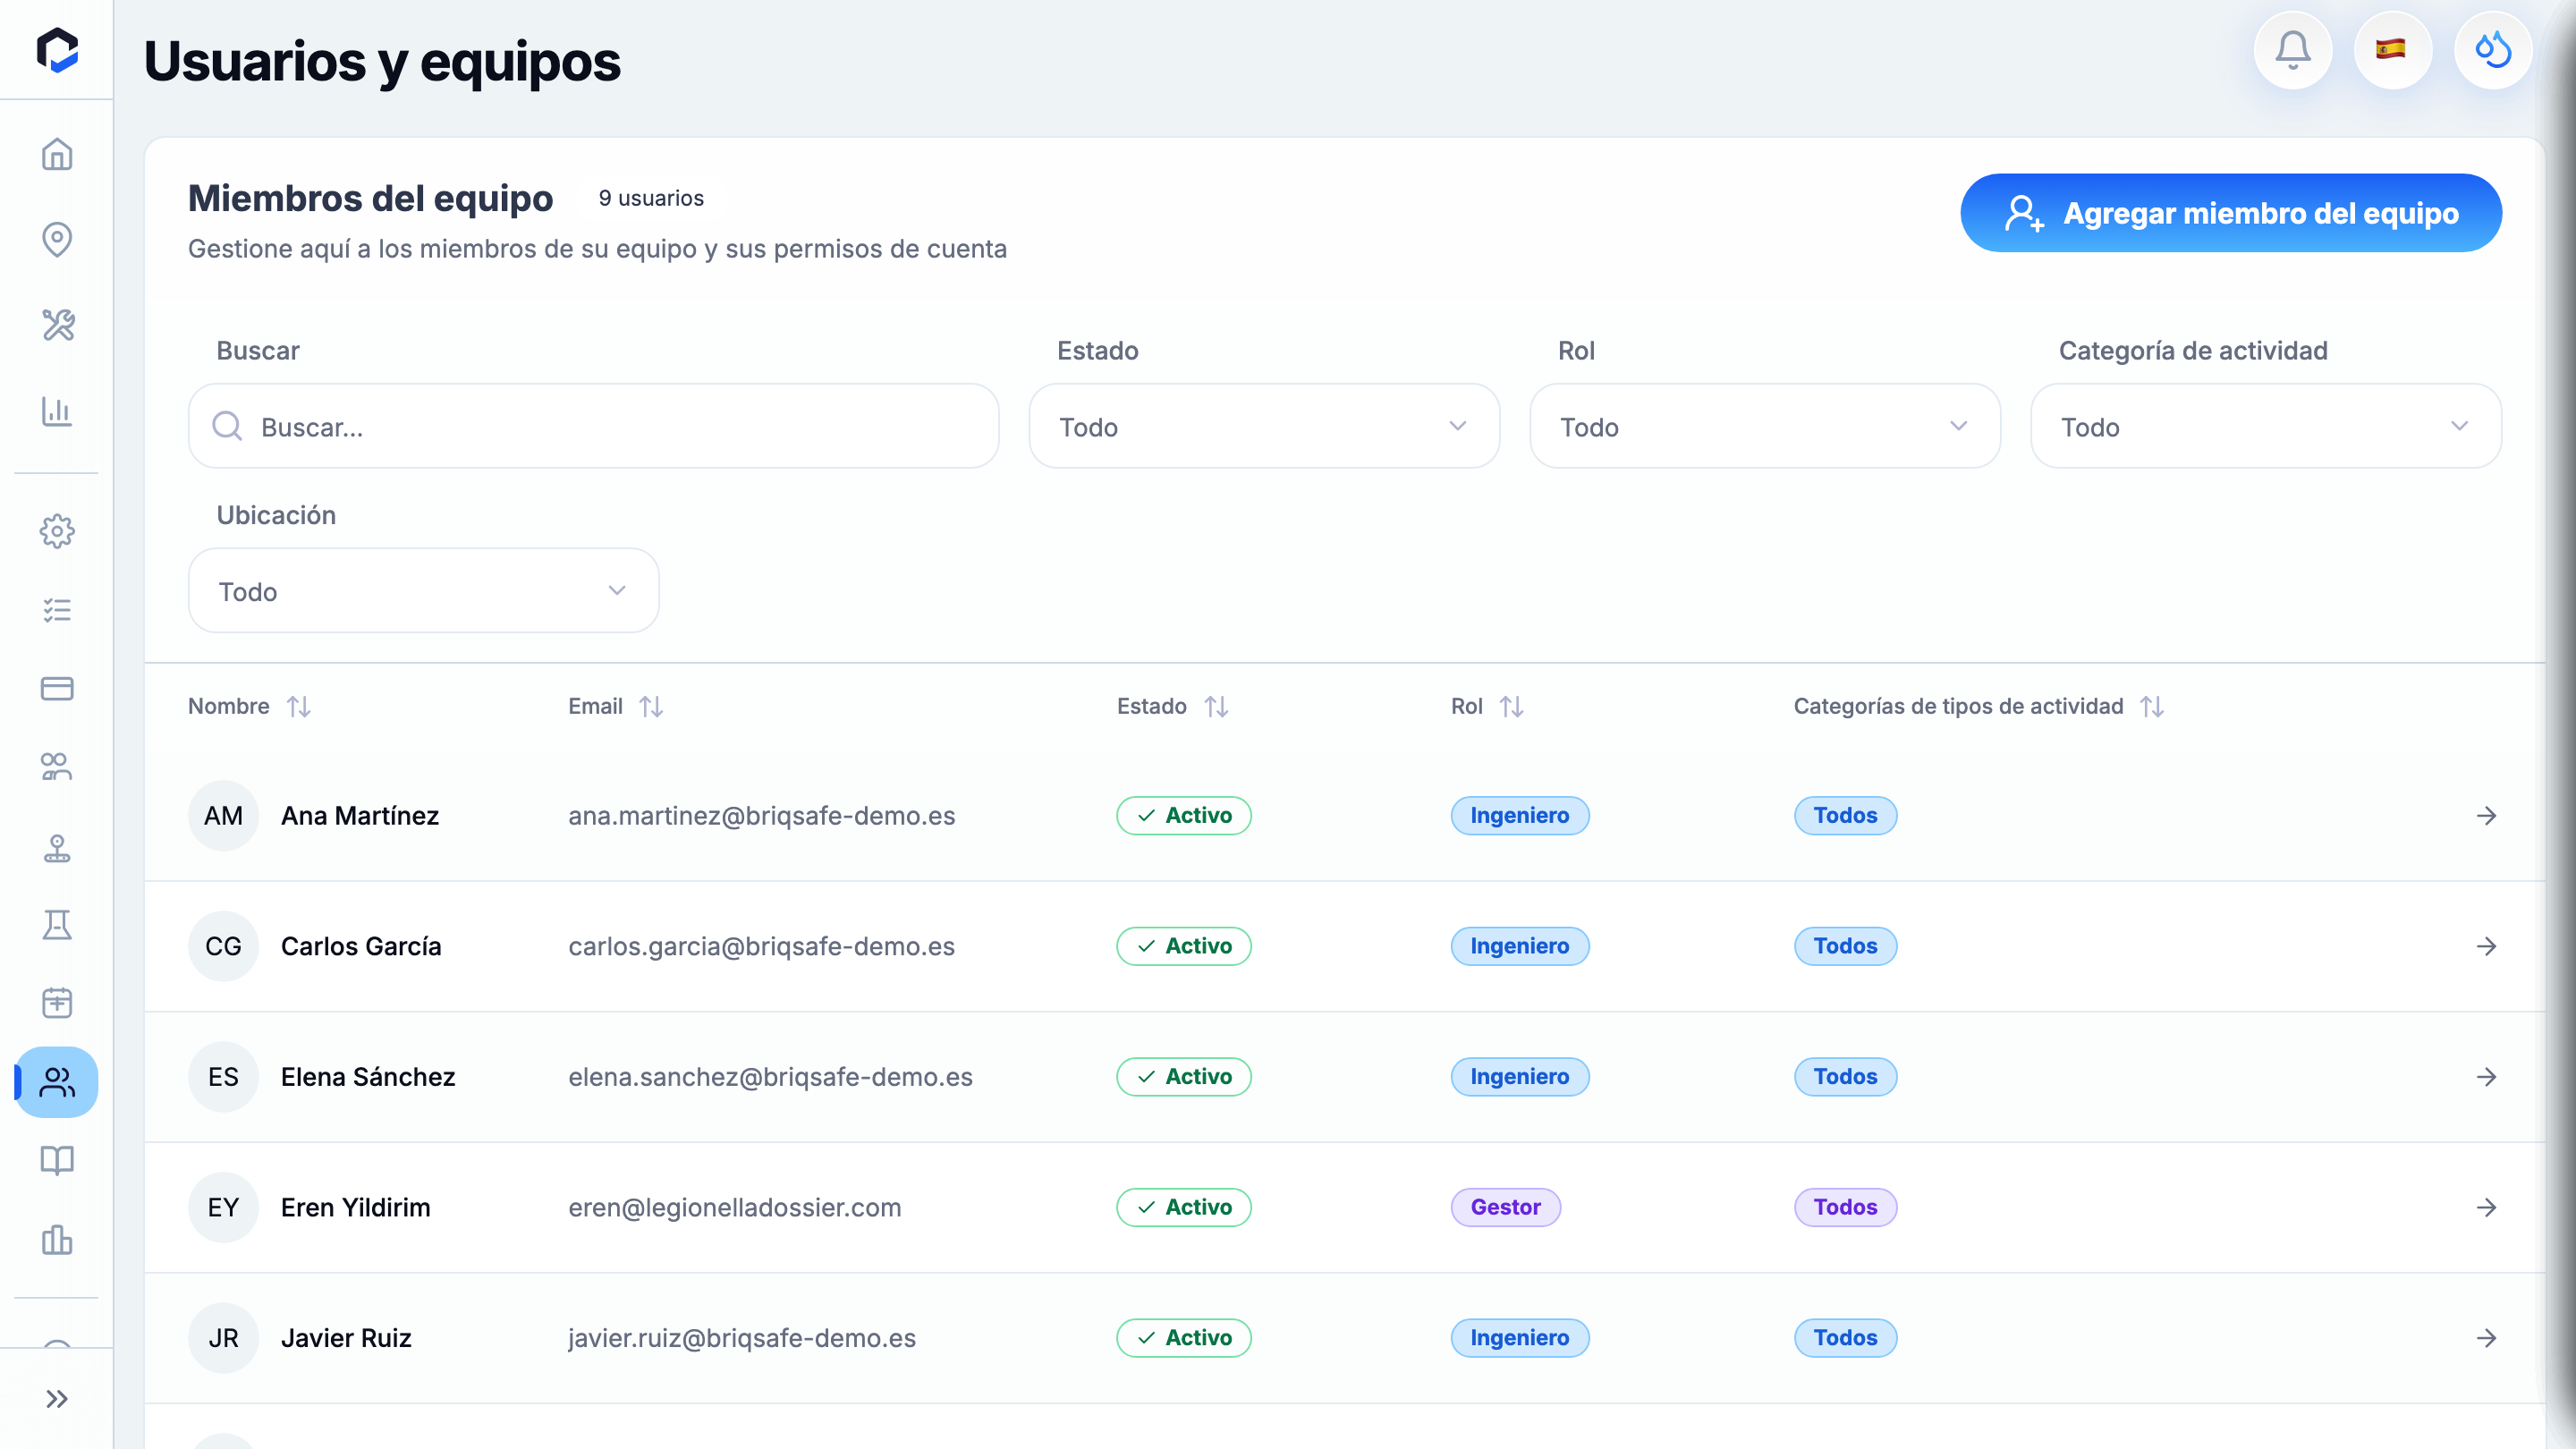
Task: Click the Gestor role badge
Action: (x=1505, y=1207)
